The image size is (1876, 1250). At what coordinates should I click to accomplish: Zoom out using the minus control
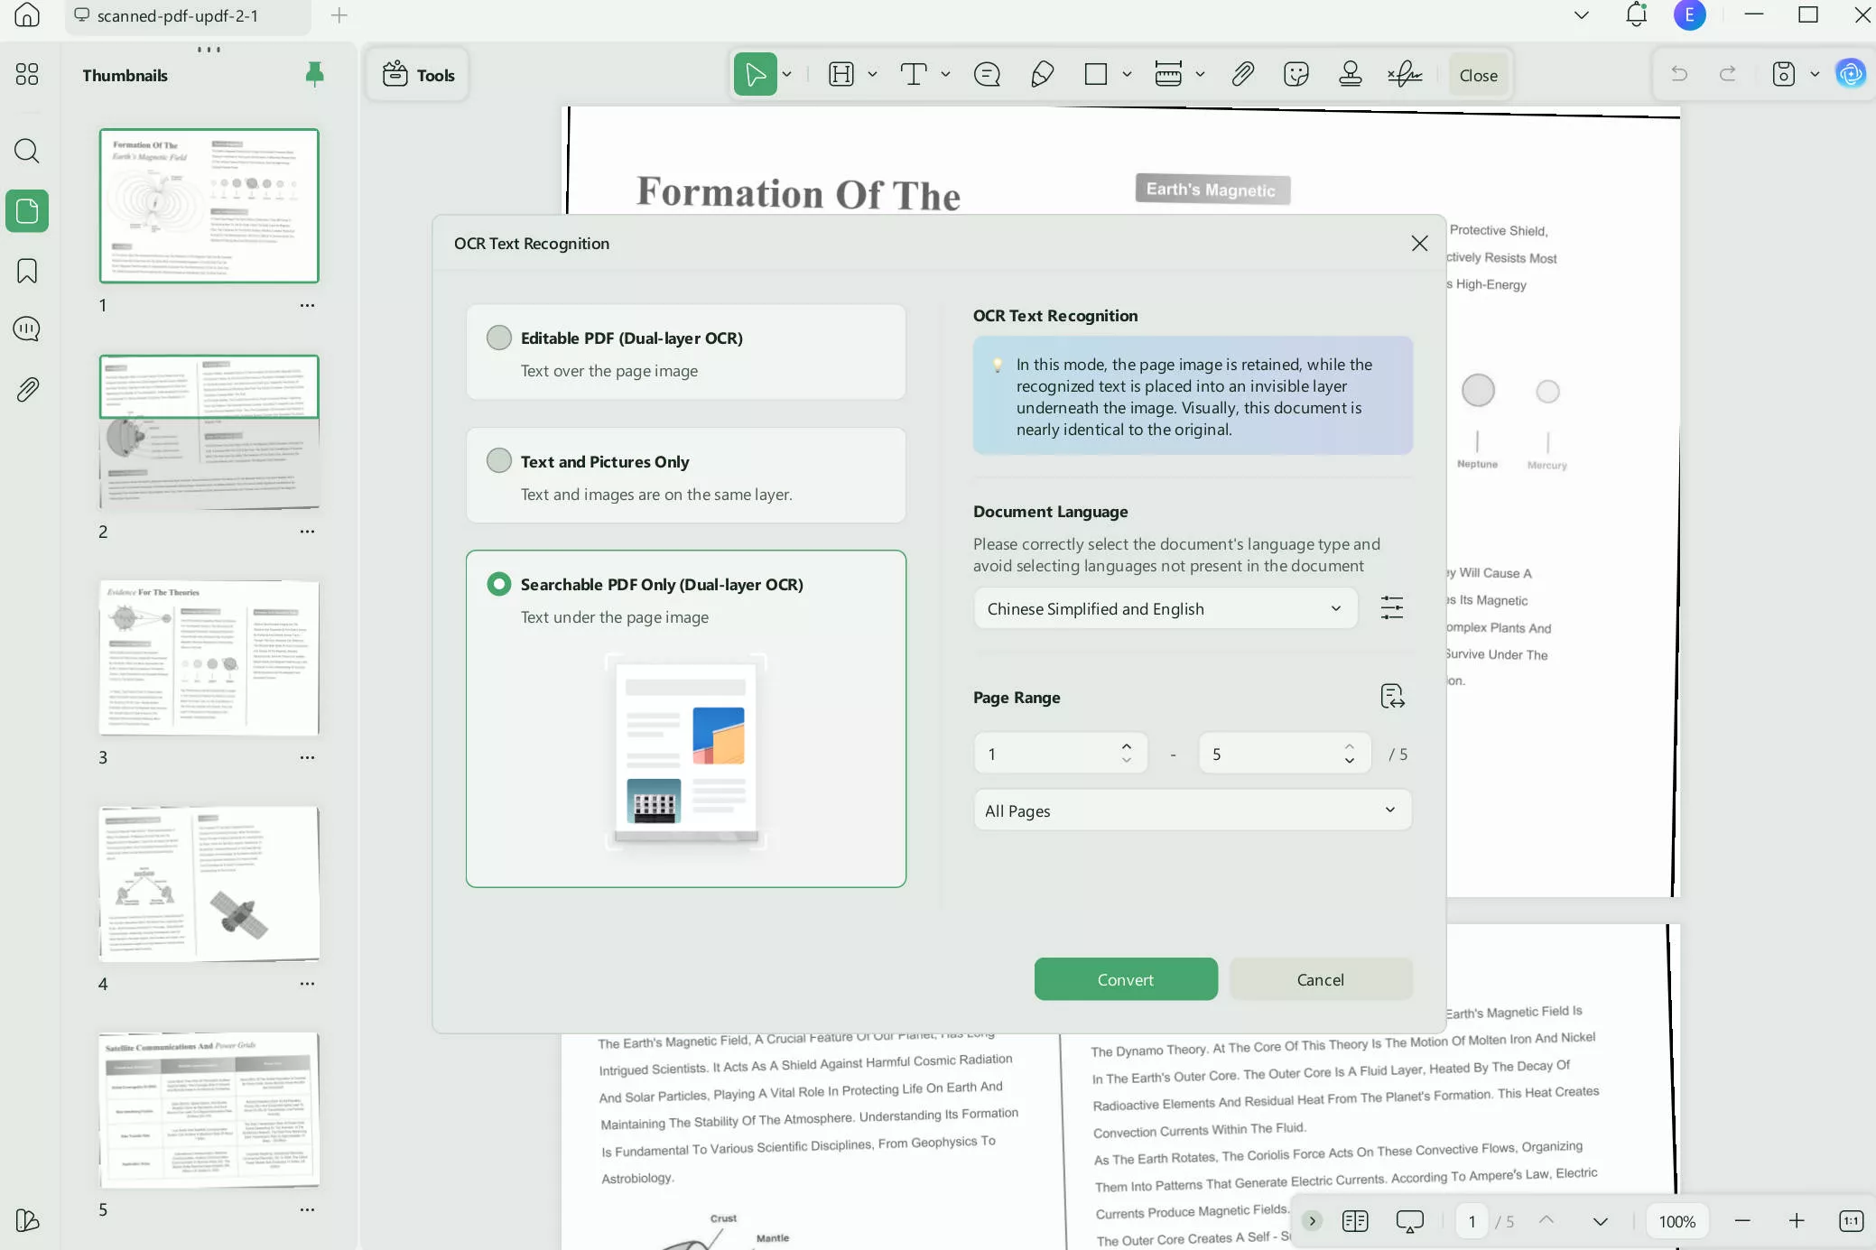pyautogui.click(x=1742, y=1220)
